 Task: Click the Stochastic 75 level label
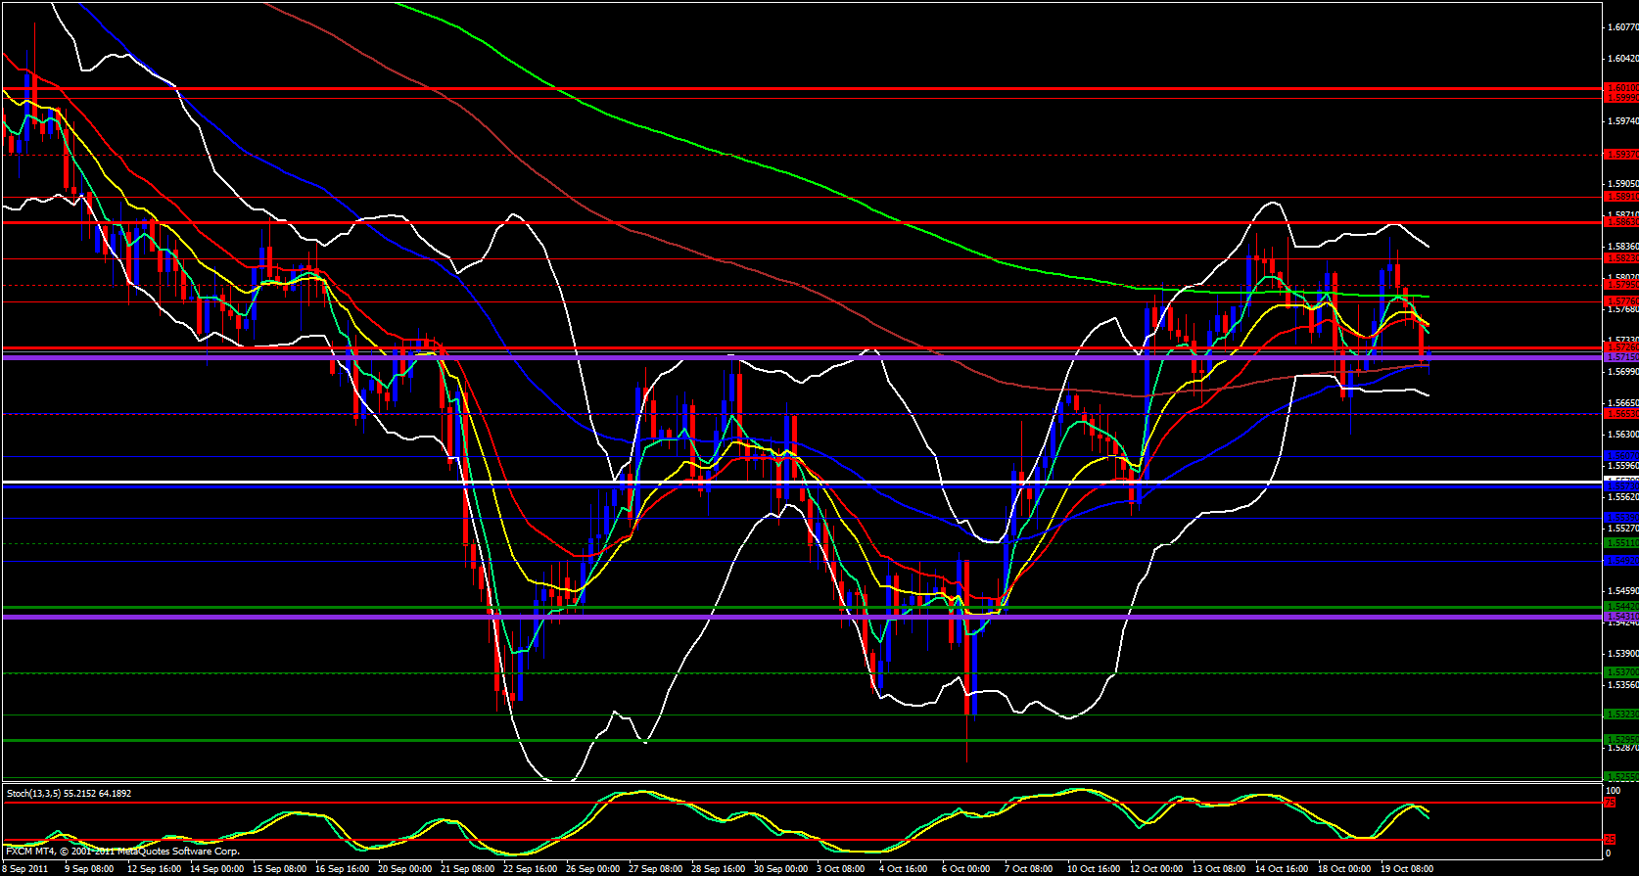[x=1610, y=803]
